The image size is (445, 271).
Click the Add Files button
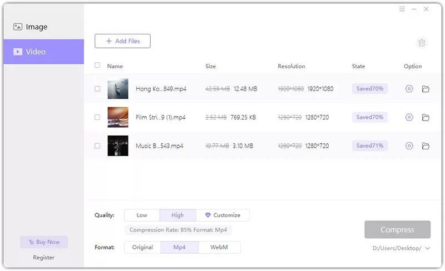[122, 41]
